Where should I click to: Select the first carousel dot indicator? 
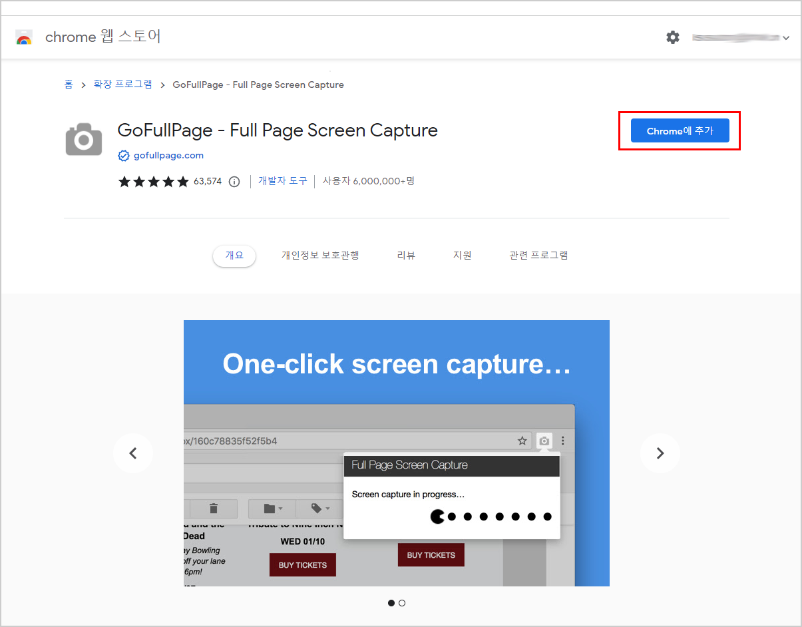(x=391, y=603)
